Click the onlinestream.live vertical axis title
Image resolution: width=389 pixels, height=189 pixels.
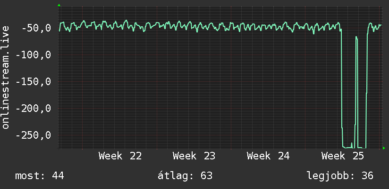coord(6,77)
